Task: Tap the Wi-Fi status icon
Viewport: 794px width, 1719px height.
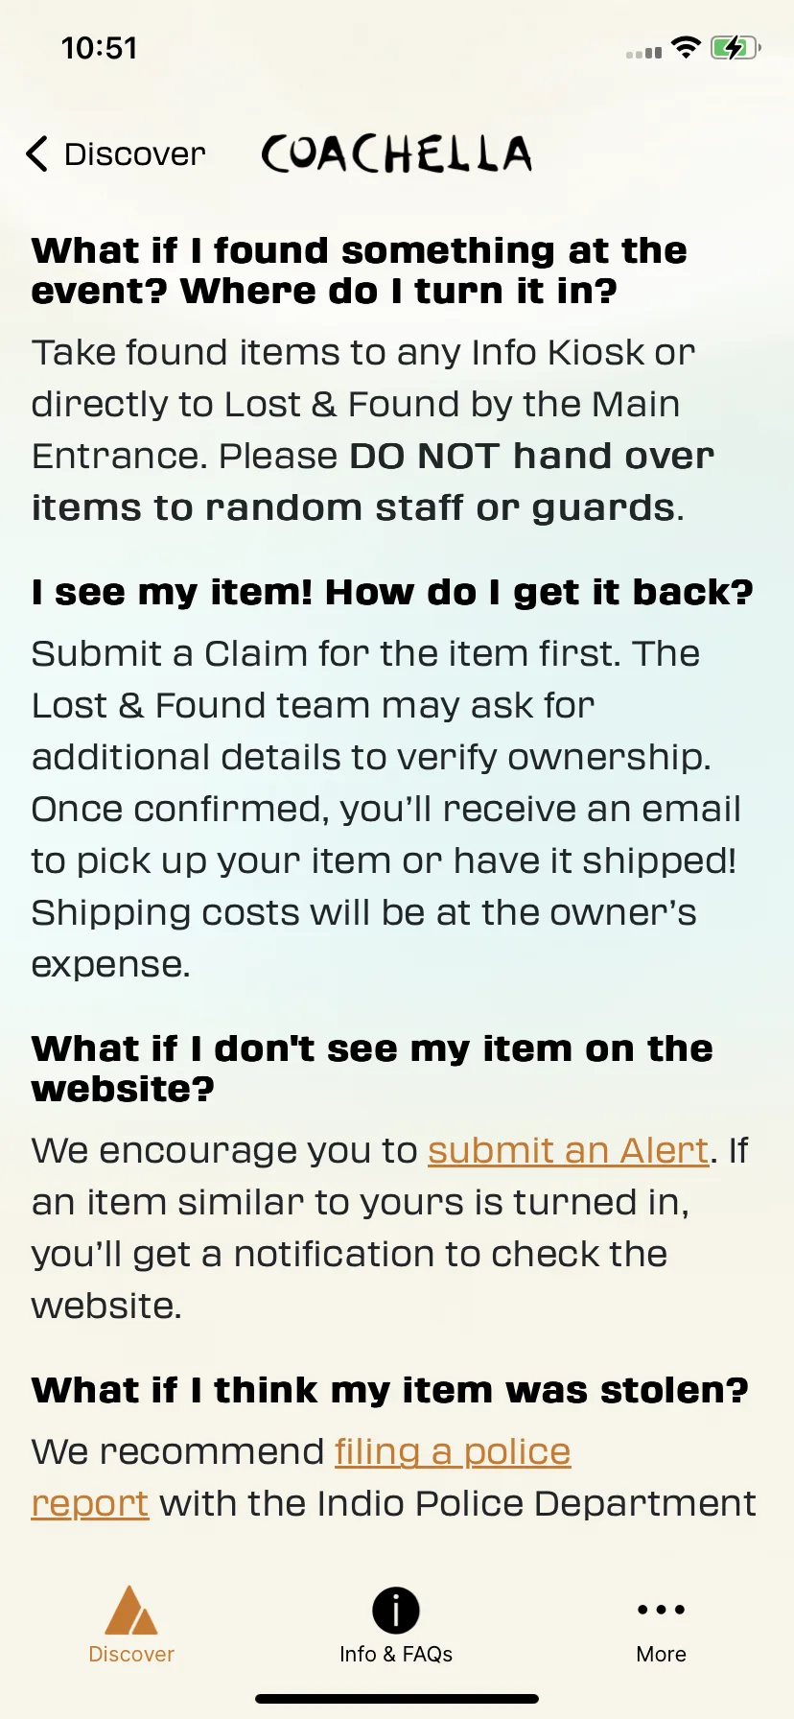Action: [x=686, y=47]
